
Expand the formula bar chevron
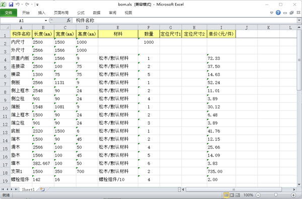pyautogui.click(x=299, y=20)
